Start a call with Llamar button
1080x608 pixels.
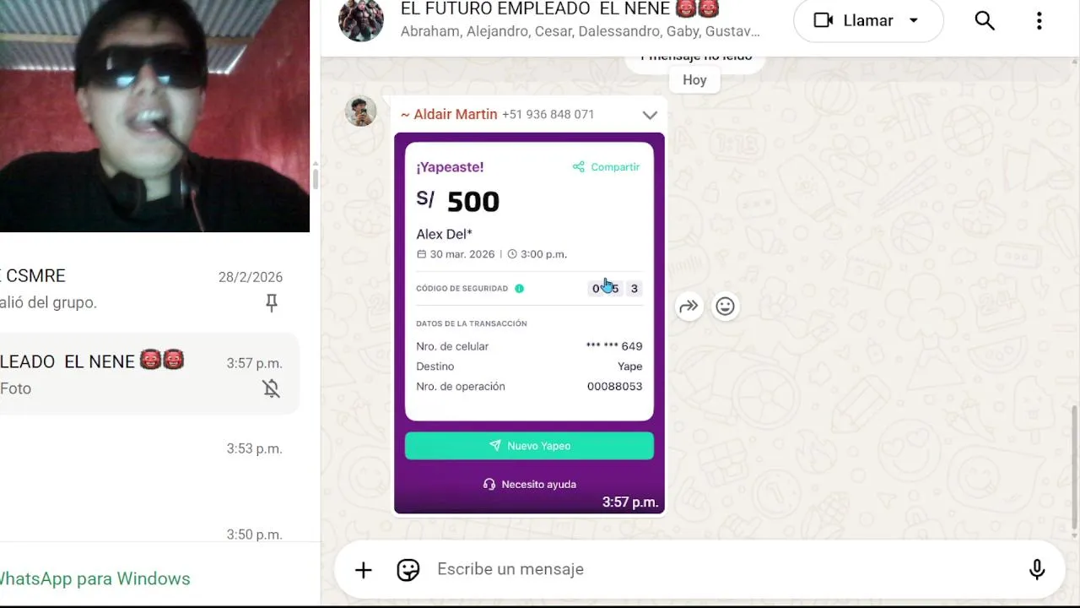pos(853,20)
